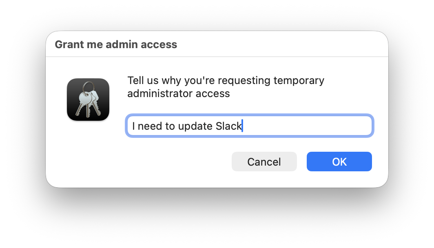Click the word "to" in the input field

[x=170, y=126]
